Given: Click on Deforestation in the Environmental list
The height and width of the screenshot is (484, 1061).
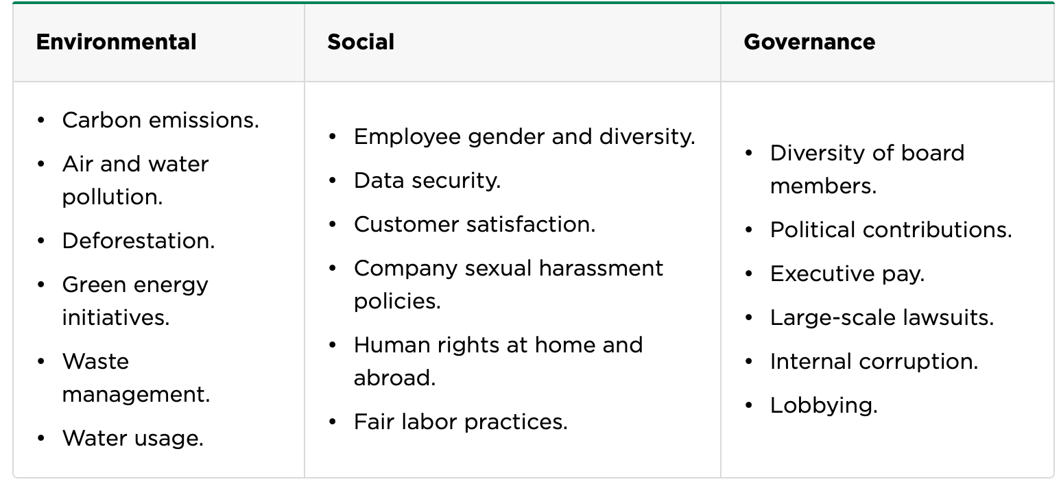Looking at the screenshot, I should tap(138, 241).
